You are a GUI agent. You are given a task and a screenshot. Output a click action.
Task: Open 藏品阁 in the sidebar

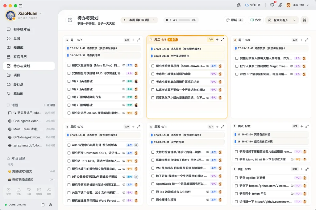(x=29, y=94)
